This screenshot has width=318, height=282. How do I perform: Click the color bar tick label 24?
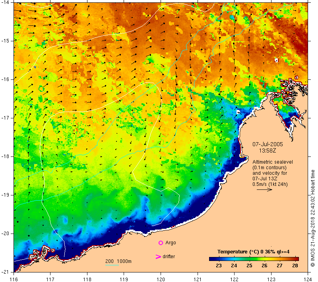(x=234, y=266)
